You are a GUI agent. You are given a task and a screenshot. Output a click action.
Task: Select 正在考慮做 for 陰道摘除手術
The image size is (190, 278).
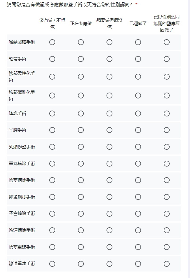pyautogui.click(x=81, y=230)
